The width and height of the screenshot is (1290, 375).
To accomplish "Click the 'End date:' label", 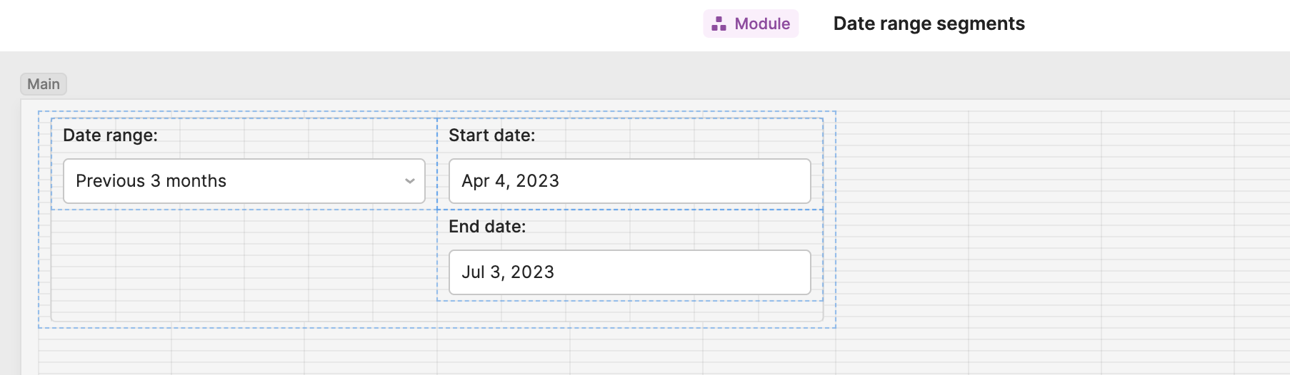I will (487, 227).
